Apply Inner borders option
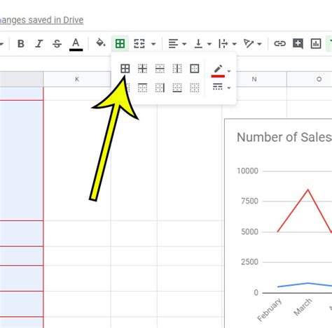Viewport: 332px width, 328px height. coord(142,69)
